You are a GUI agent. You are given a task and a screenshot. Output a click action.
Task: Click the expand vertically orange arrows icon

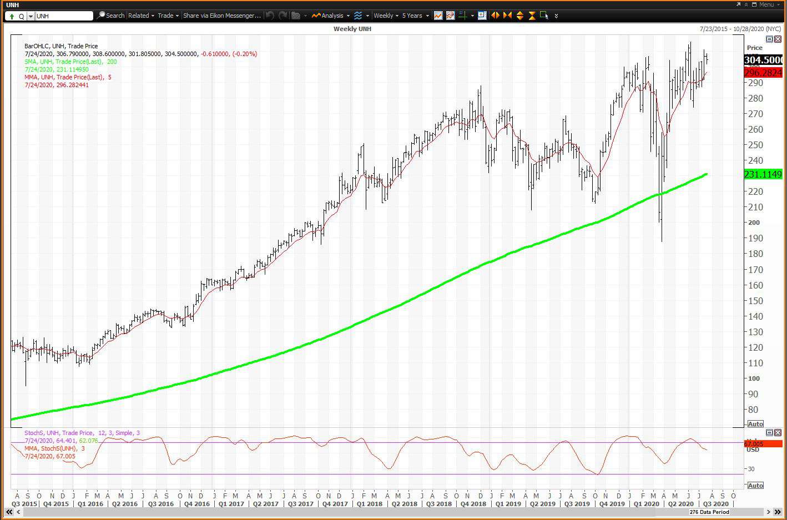520,16
